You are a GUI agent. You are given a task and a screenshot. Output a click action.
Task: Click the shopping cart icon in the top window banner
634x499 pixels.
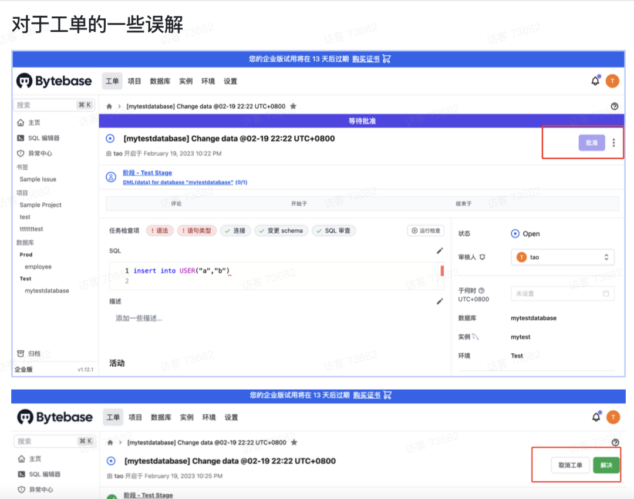tap(386, 59)
